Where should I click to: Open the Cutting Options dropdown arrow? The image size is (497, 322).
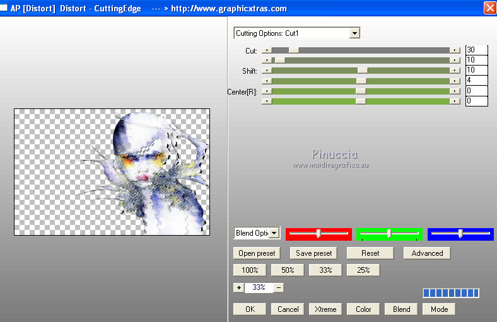click(x=354, y=33)
